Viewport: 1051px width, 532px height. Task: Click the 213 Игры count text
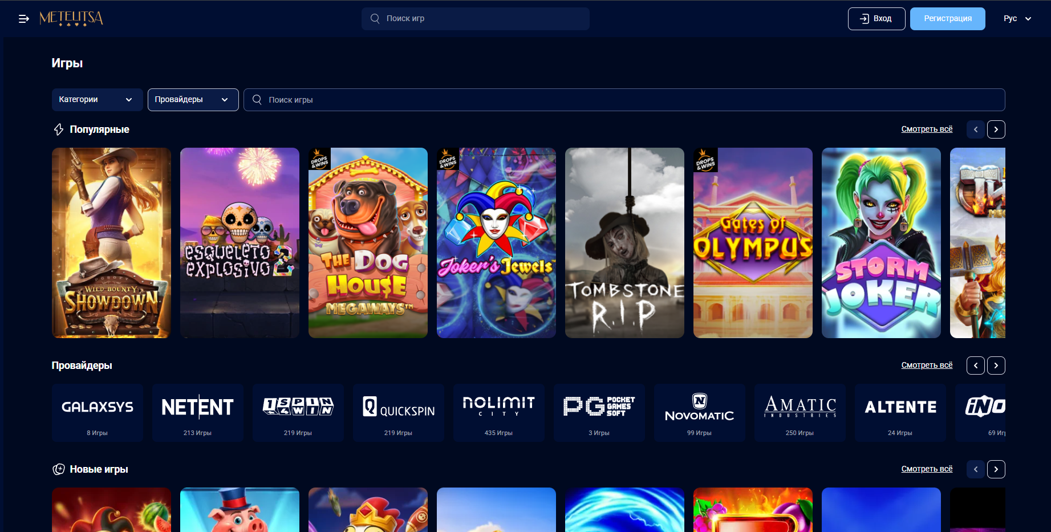(197, 433)
